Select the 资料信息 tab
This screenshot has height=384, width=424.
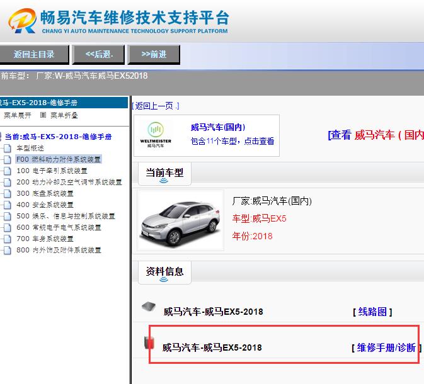tap(164, 272)
